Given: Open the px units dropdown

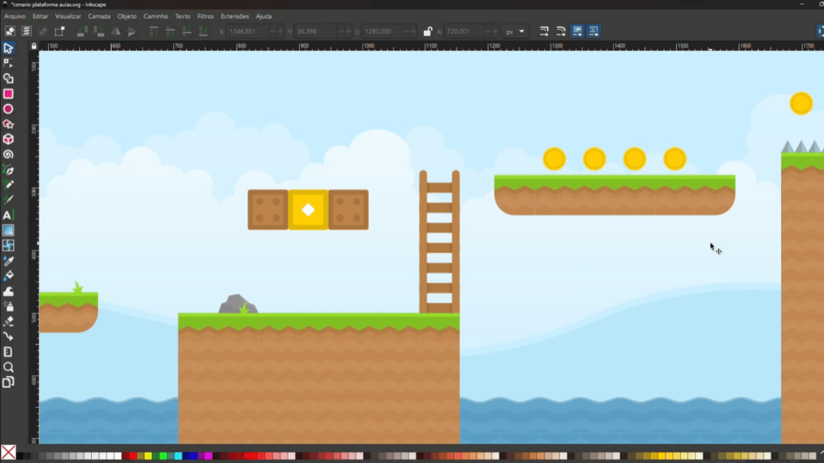Looking at the screenshot, I should (x=515, y=32).
